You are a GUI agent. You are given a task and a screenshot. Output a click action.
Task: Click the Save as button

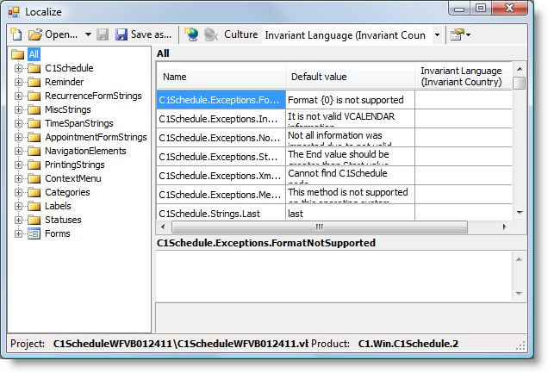(x=144, y=35)
